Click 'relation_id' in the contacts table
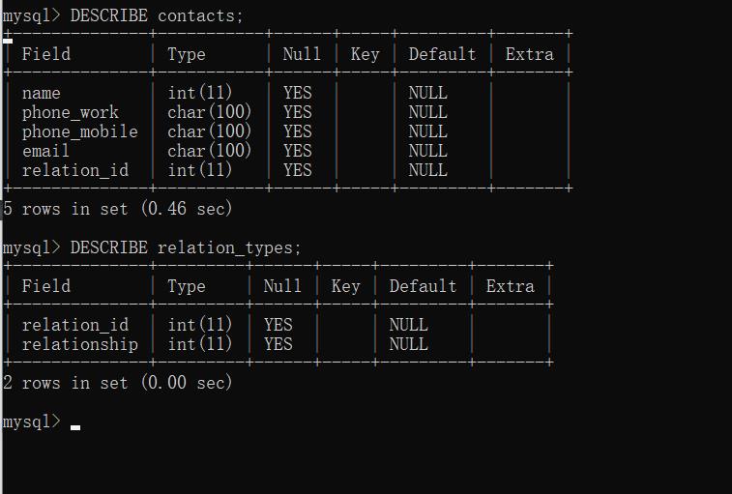This screenshot has height=494, width=732. click(75, 170)
